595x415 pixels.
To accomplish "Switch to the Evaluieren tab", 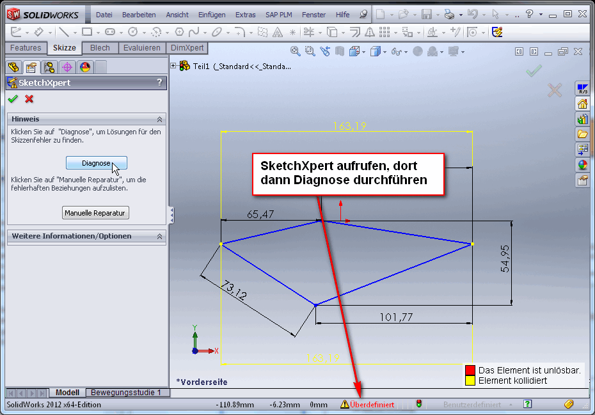I will tap(142, 48).
